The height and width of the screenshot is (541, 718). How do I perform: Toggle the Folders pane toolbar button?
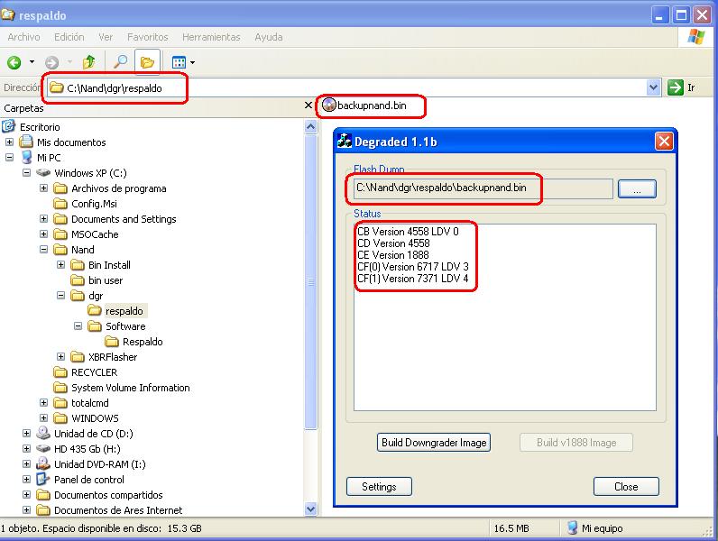pyautogui.click(x=147, y=62)
